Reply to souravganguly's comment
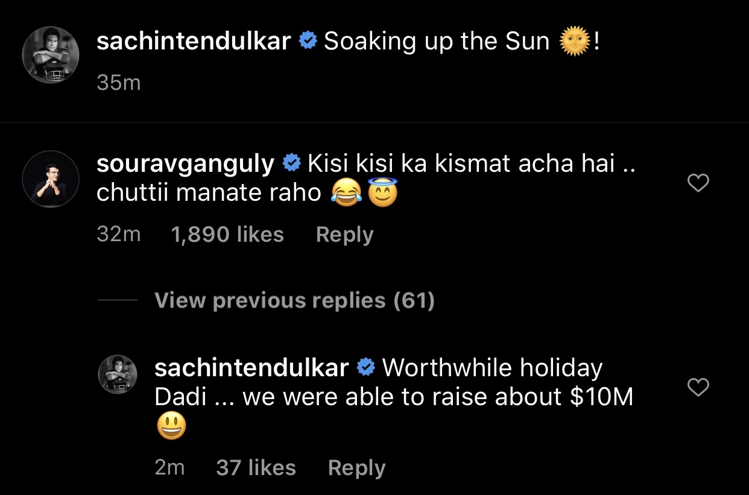The width and height of the screenshot is (749, 495). click(x=344, y=235)
